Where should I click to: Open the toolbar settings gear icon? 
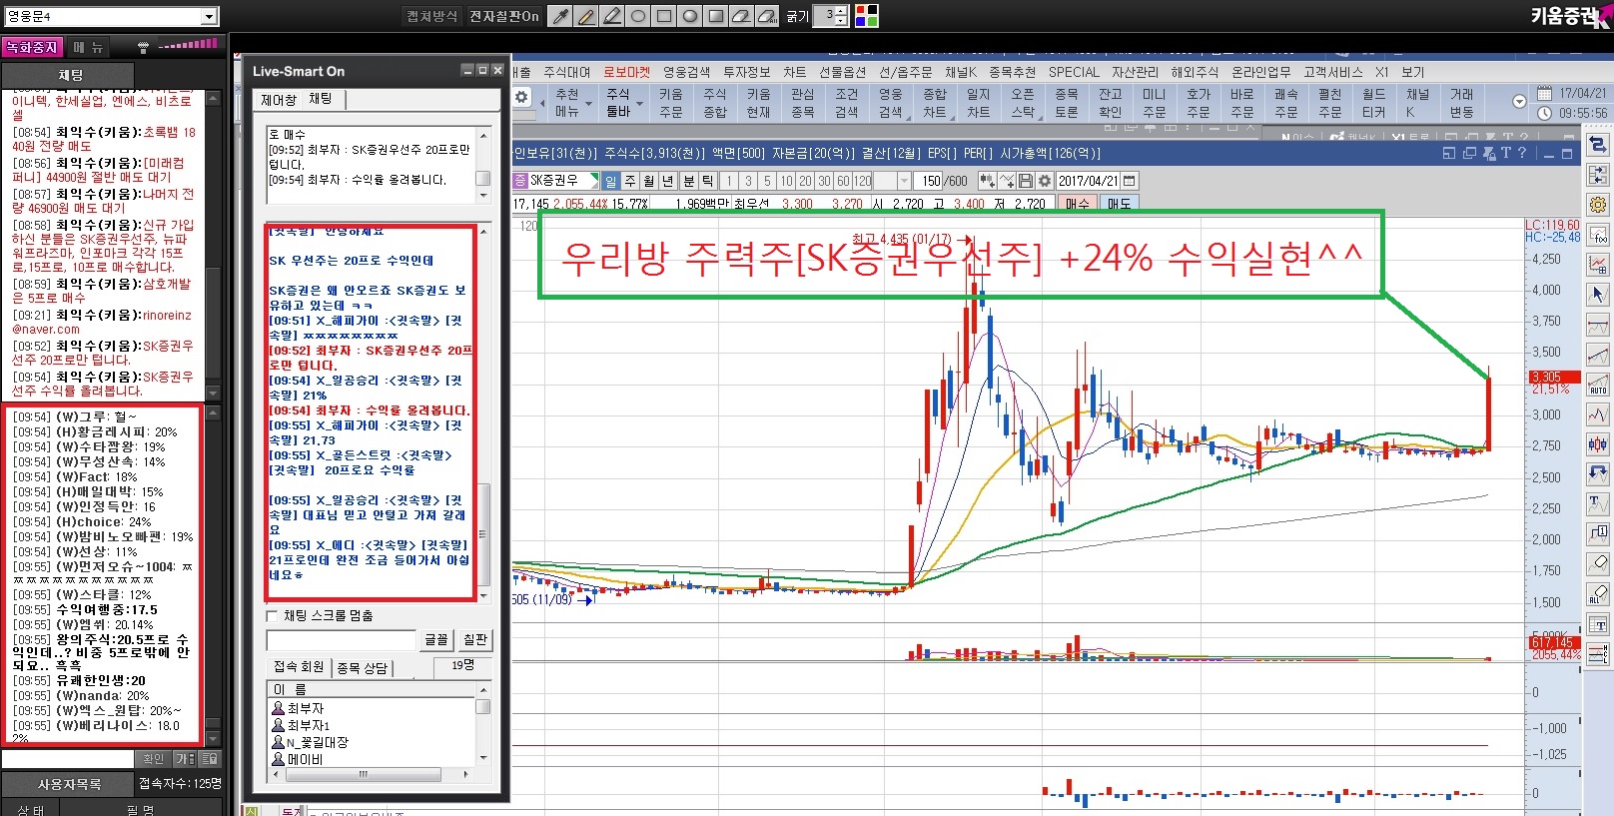click(x=521, y=97)
